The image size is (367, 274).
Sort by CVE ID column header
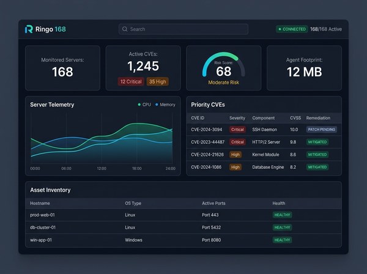198,118
